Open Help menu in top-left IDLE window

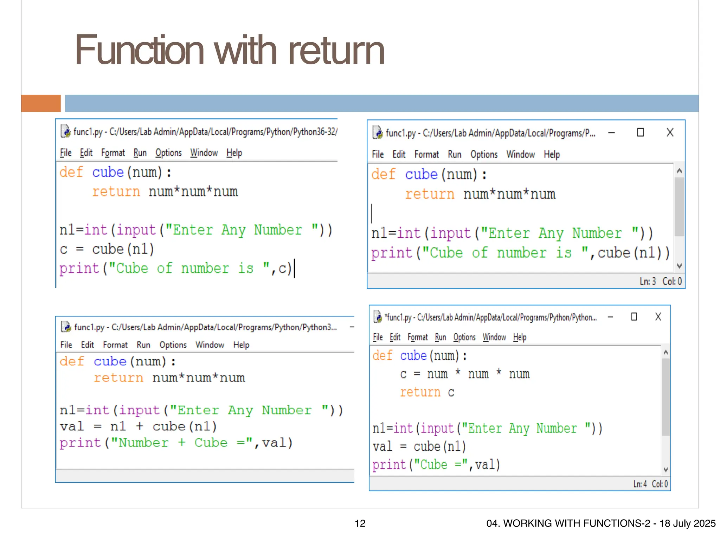coord(234,153)
